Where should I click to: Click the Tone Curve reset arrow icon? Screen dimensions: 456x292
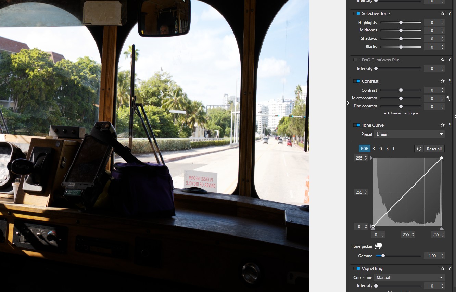click(418, 149)
